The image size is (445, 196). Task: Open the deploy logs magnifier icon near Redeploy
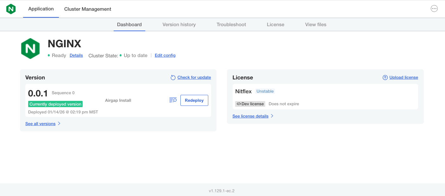click(172, 100)
